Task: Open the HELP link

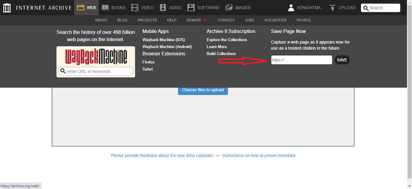Action: coord(171,20)
